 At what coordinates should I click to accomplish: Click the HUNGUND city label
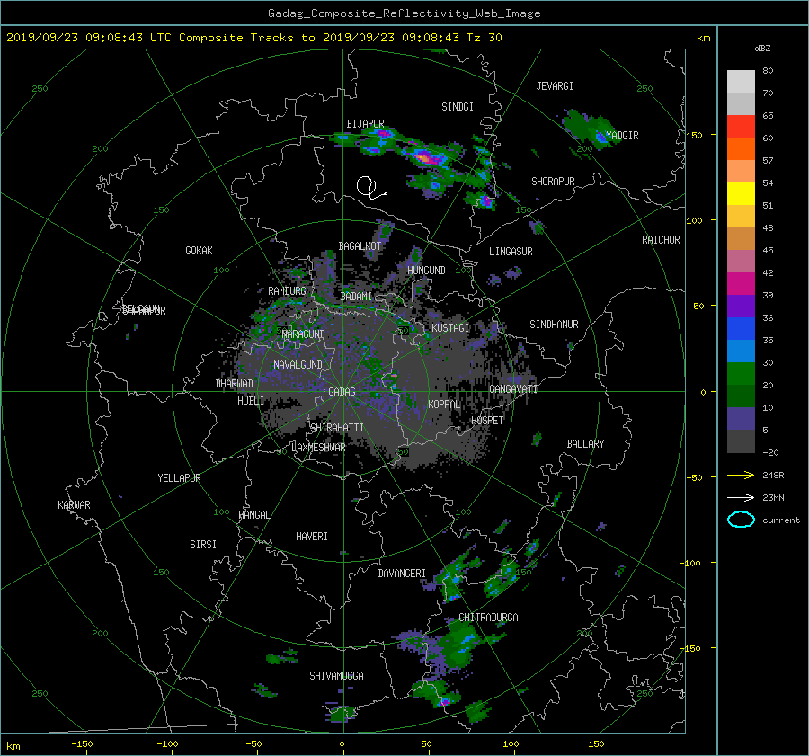(426, 271)
